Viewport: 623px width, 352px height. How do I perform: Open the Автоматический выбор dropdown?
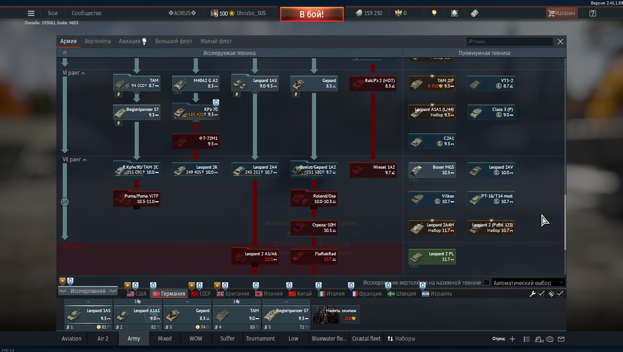coord(529,283)
